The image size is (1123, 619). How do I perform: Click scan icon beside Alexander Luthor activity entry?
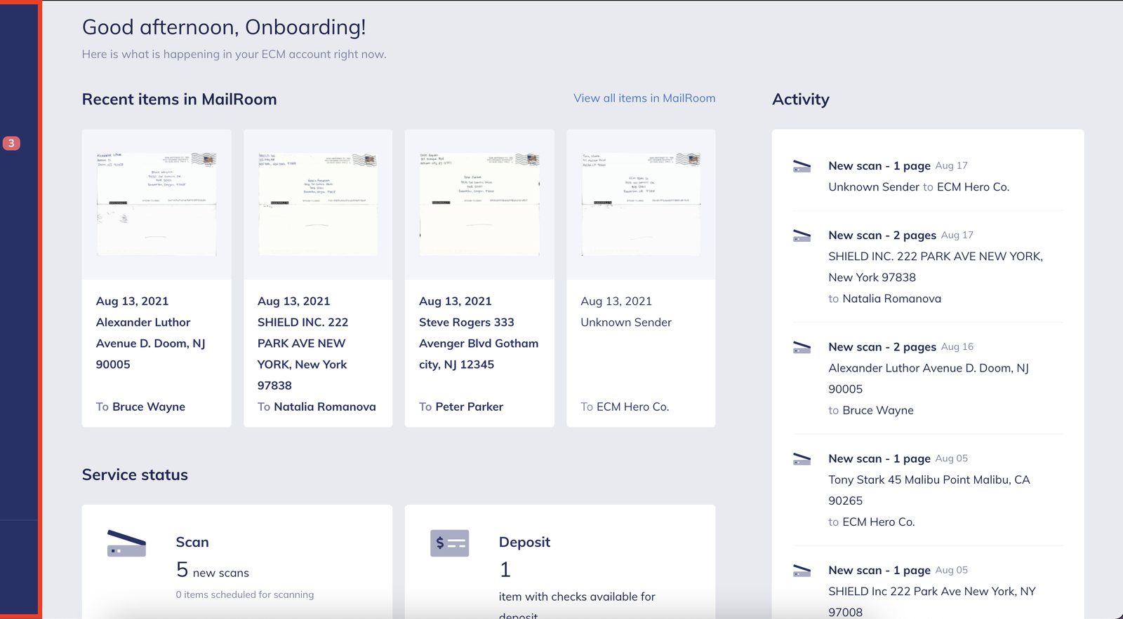click(x=802, y=347)
